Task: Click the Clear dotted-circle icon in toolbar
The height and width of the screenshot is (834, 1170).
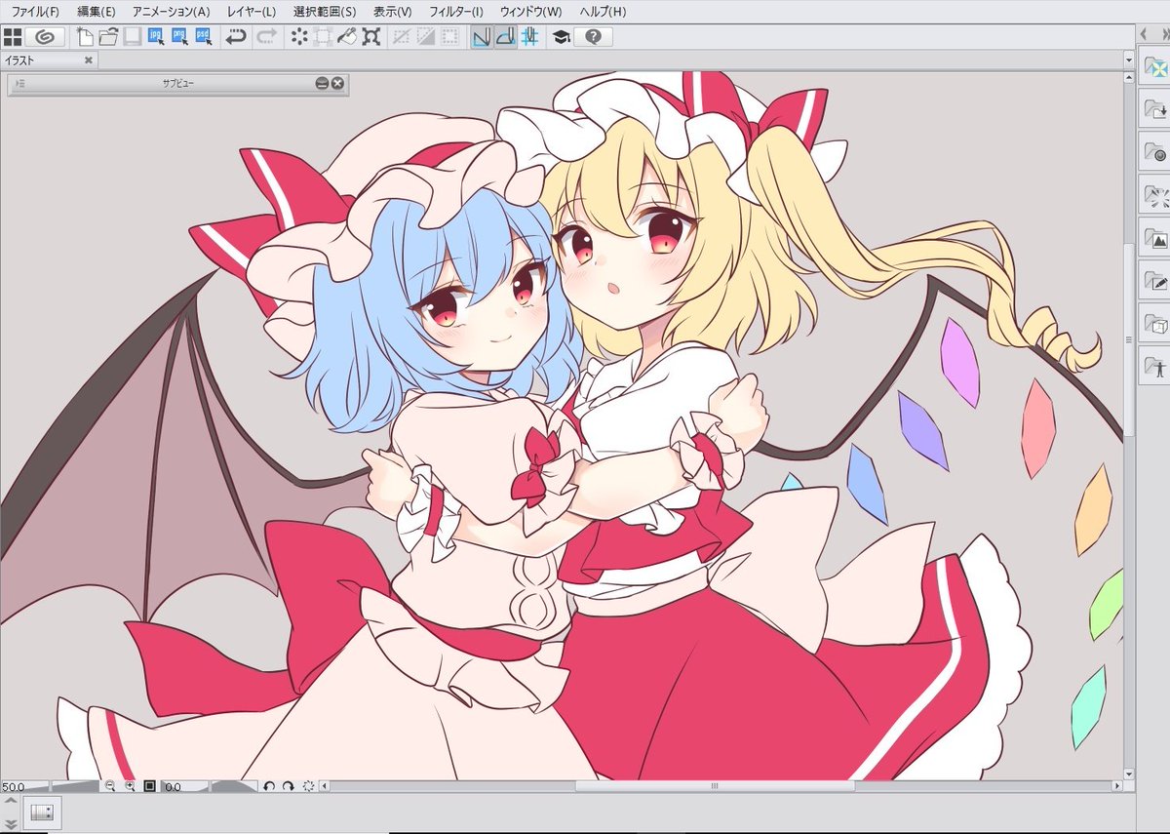Action: click(x=299, y=37)
